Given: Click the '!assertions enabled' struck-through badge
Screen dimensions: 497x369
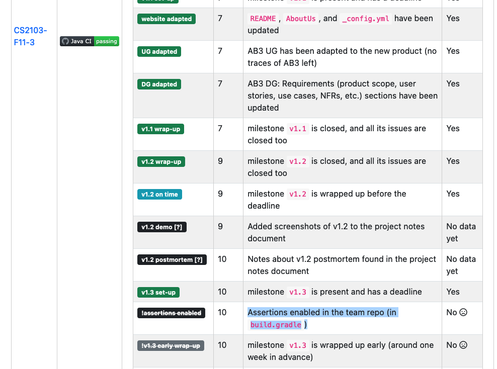Looking at the screenshot, I should (171, 313).
